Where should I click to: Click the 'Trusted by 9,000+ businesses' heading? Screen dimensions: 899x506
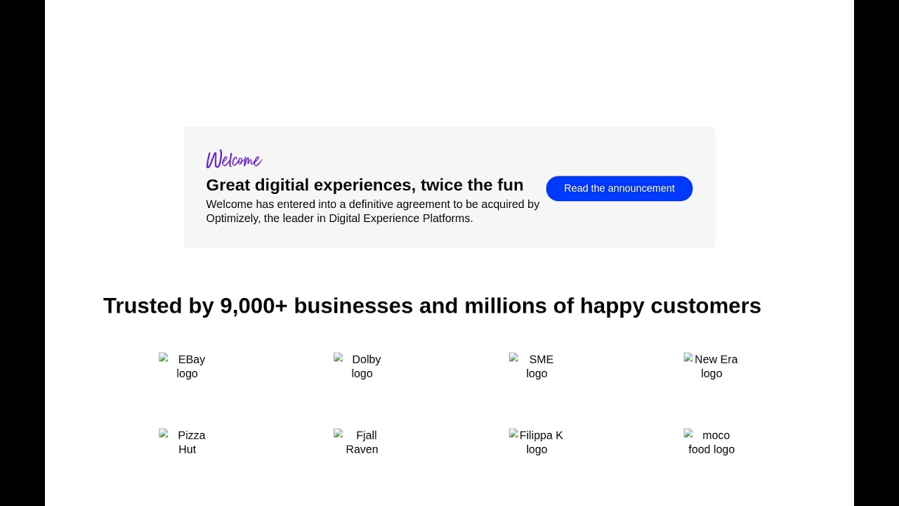tap(432, 306)
